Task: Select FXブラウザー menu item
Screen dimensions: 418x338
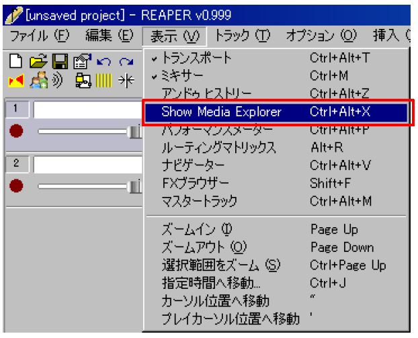Action: click(x=276, y=183)
